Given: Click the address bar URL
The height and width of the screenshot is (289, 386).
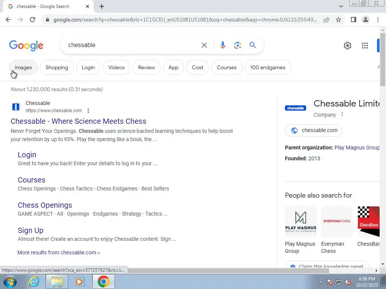Looking at the screenshot, I should point(185,20).
